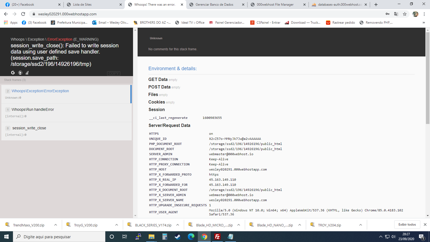This screenshot has width=430, height=242.
Task: Open the TrendMaxx_V200.zip download options arrow
Action: (x=55, y=225)
